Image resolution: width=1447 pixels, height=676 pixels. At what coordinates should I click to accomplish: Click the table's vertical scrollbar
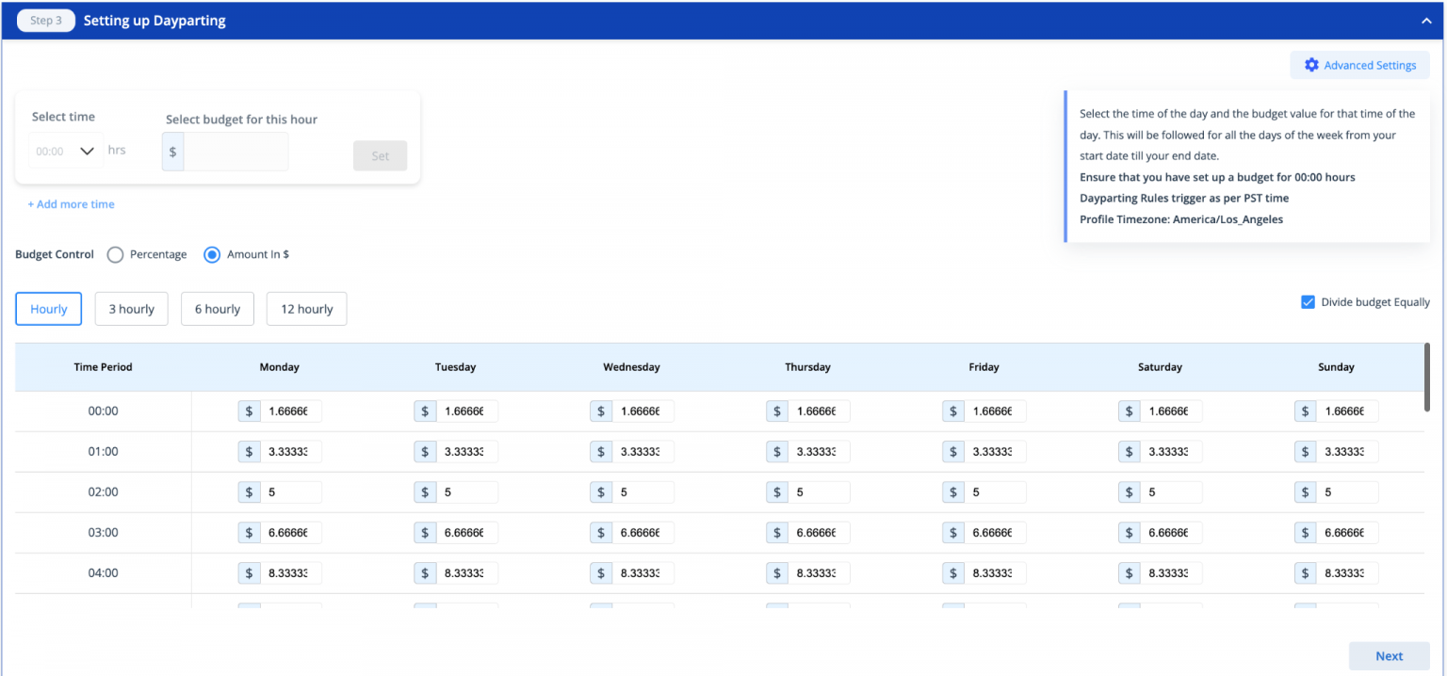[x=1427, y=377]
